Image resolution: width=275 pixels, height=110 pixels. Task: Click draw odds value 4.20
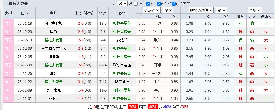tap(208, 40)
